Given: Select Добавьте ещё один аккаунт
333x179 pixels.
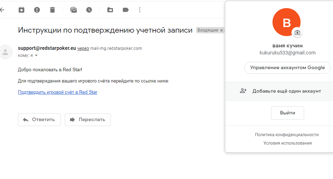Looking at the screenshot, I should [279, 91].
